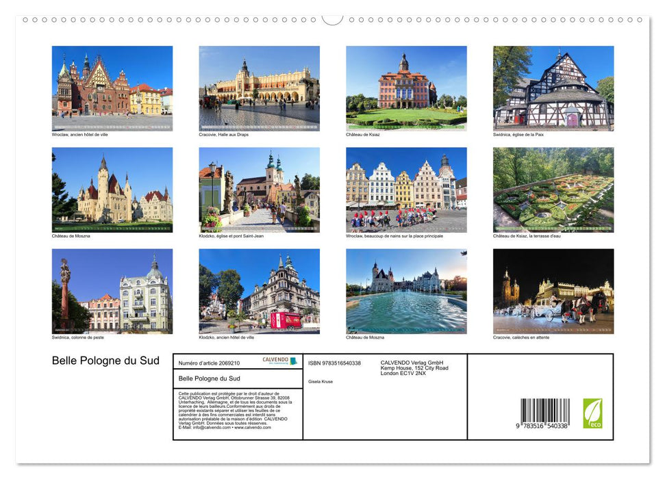Select the Wroclaw ancien hôtel de ville photo
This screenshot has height=479, width=665.
click(112, 88)
